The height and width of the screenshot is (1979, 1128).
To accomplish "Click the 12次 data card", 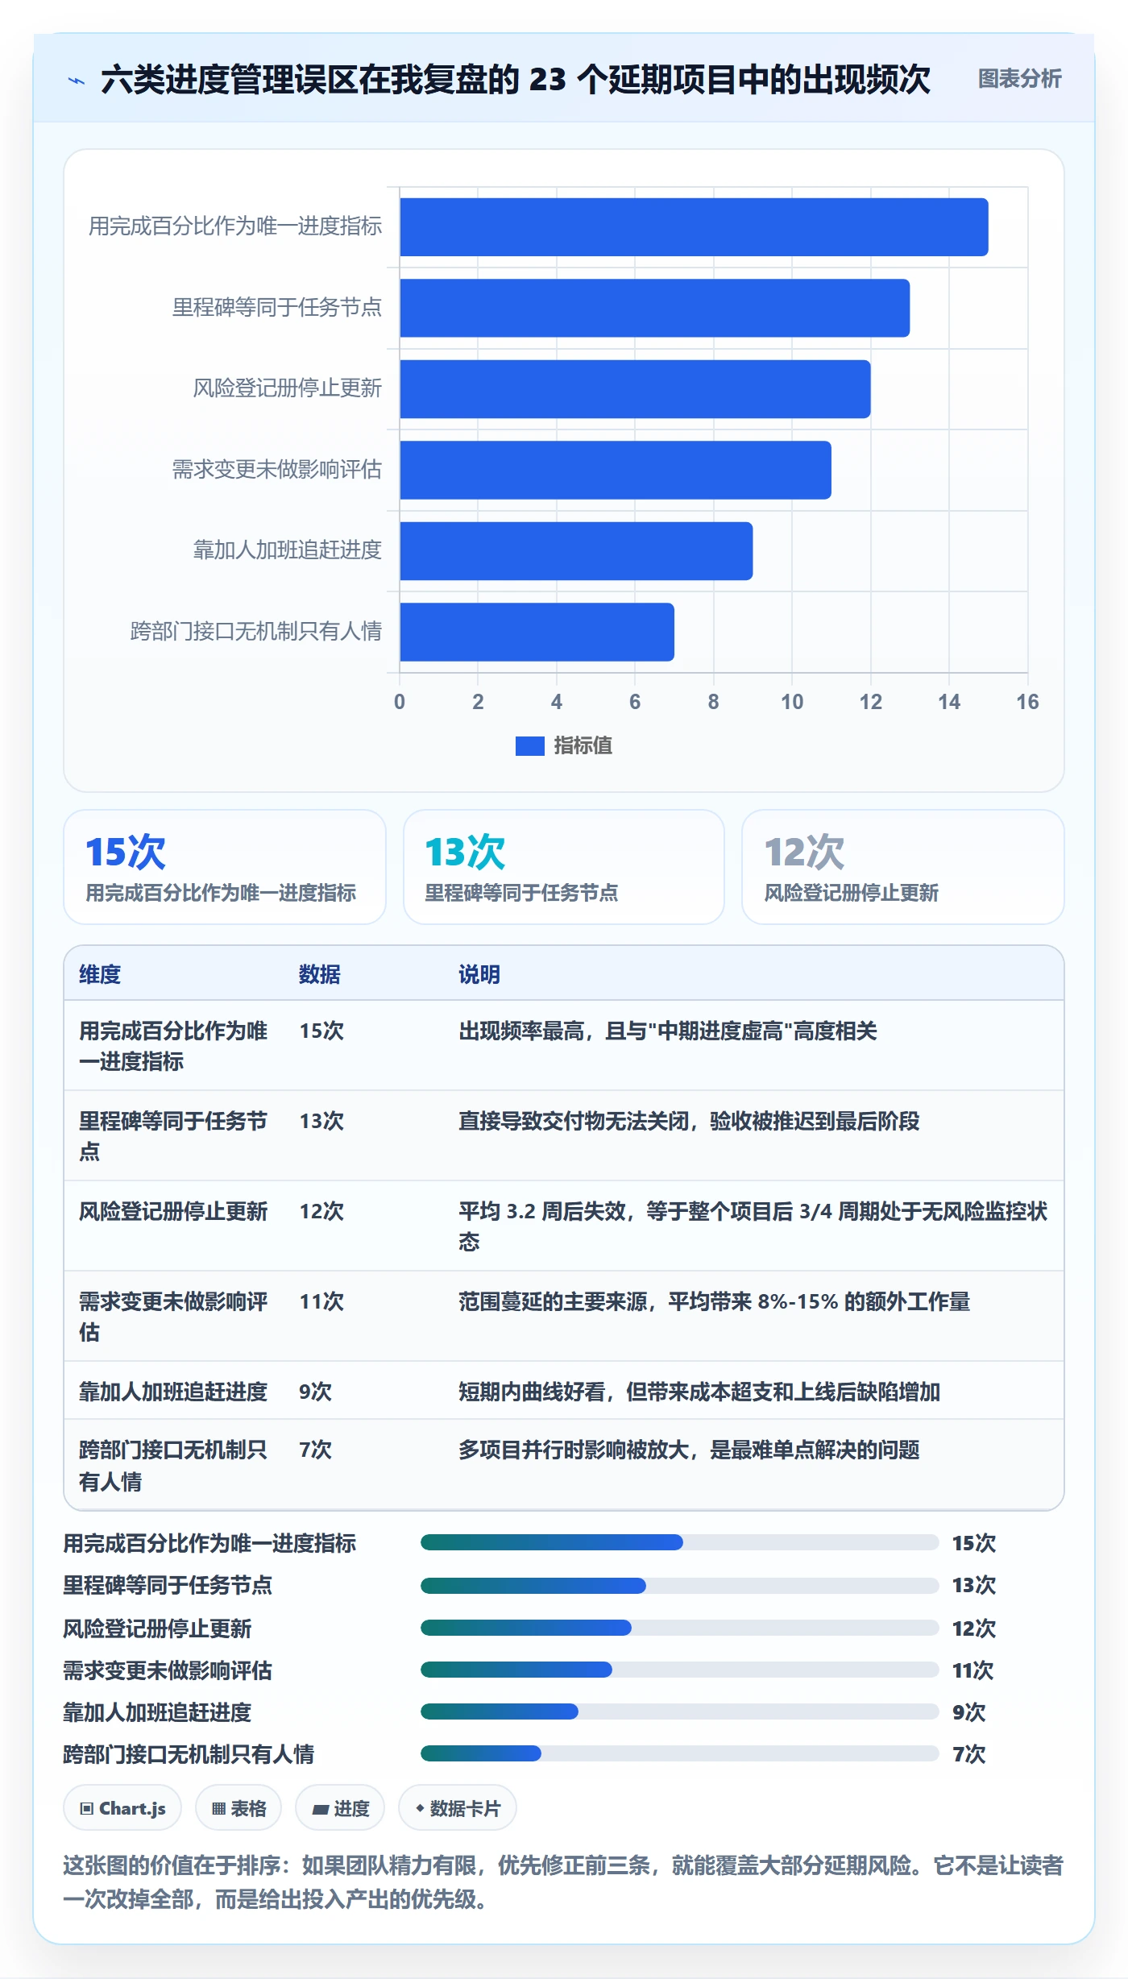I will [902, 867].
